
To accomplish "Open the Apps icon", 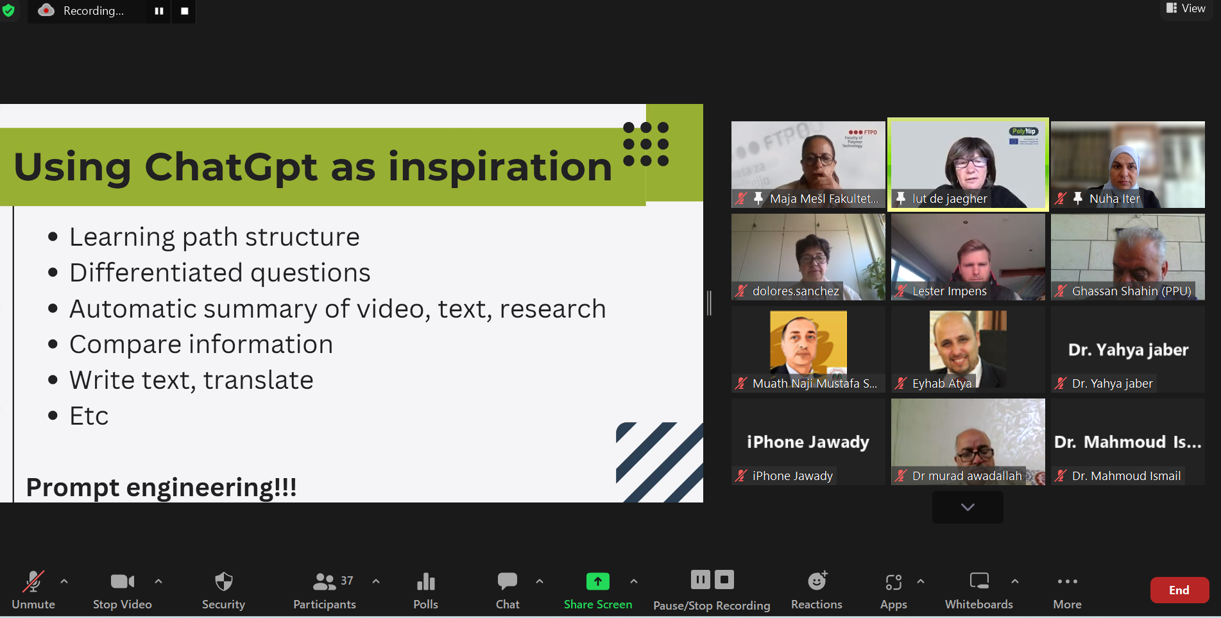I will tap(894, 581).
